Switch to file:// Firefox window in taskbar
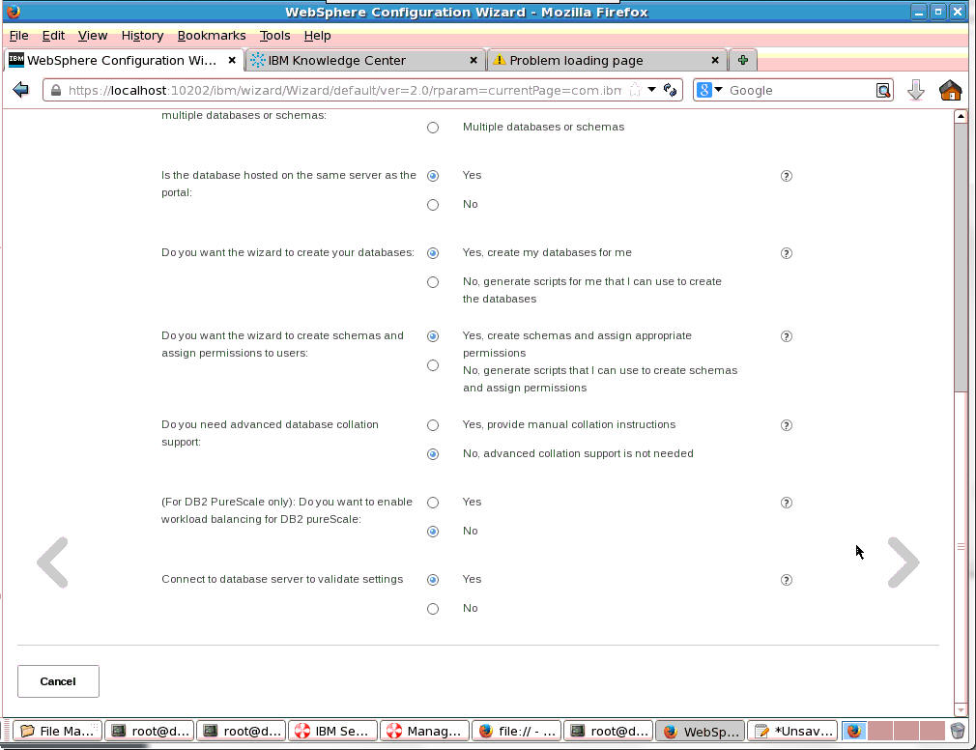This screenshot has width=976, height=750. (x=516, y=731)
